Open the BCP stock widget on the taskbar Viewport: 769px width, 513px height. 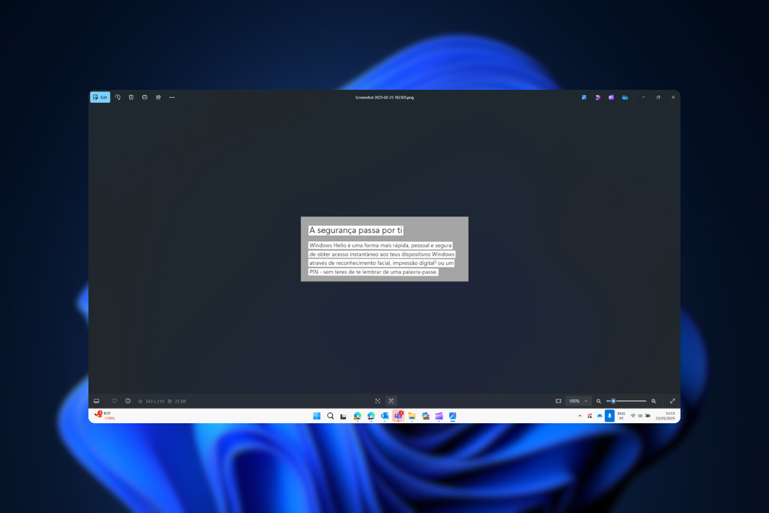pos(104,416)
